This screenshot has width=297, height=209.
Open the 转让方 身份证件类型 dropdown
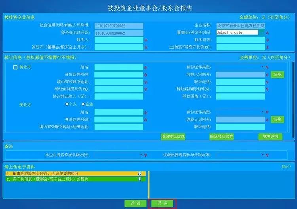[241, 67]
